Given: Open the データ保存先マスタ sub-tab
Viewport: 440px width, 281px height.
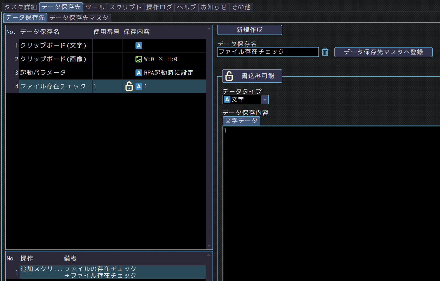Looking at the screenshot, I should pos(79,18).
